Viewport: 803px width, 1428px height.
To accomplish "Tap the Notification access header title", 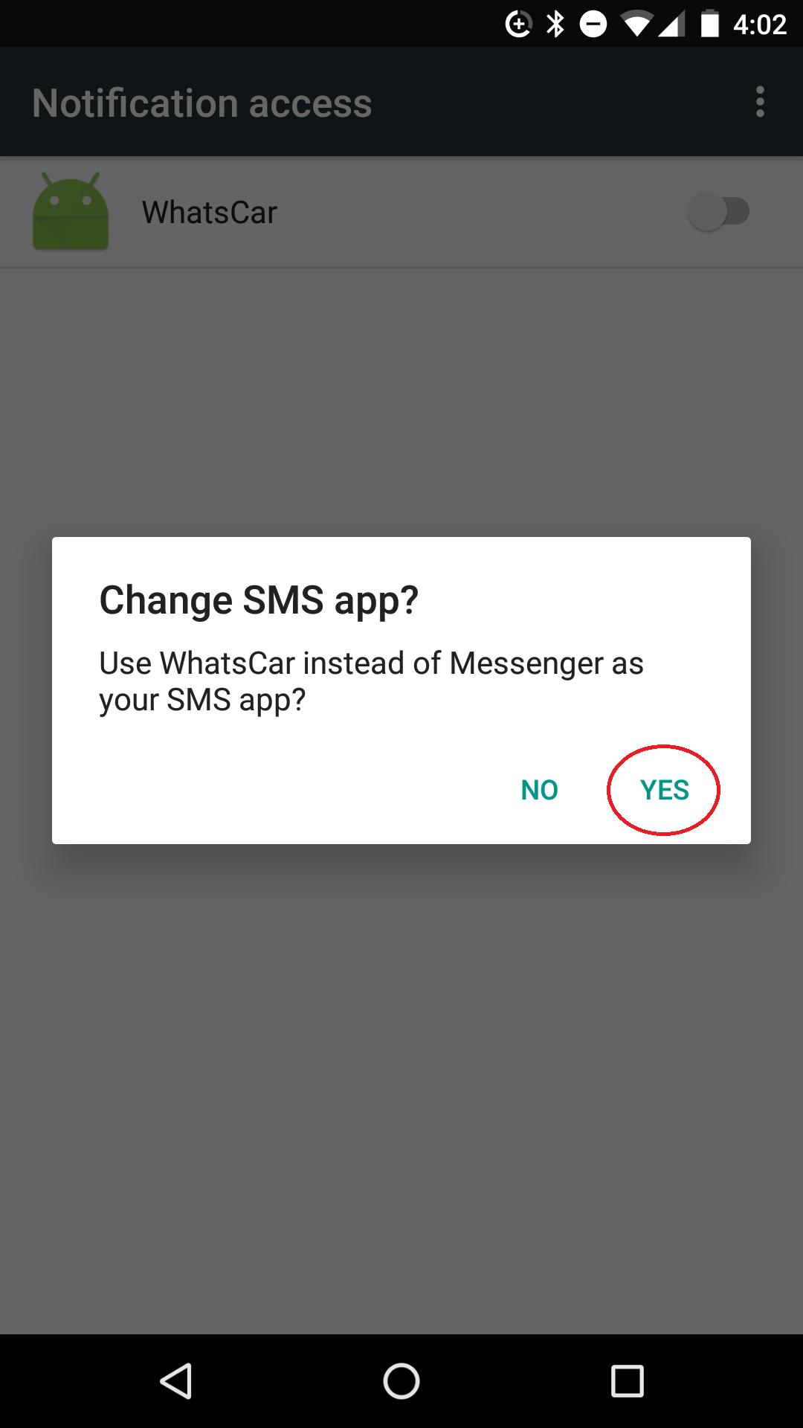I will pyautogui.click(x=202, y=103).
